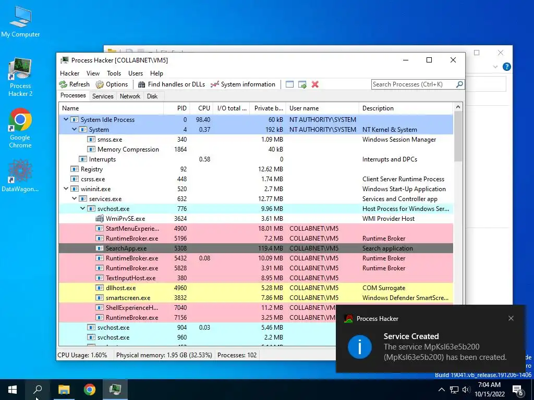Select svchost.exe with PID 904

pos(198,327)
